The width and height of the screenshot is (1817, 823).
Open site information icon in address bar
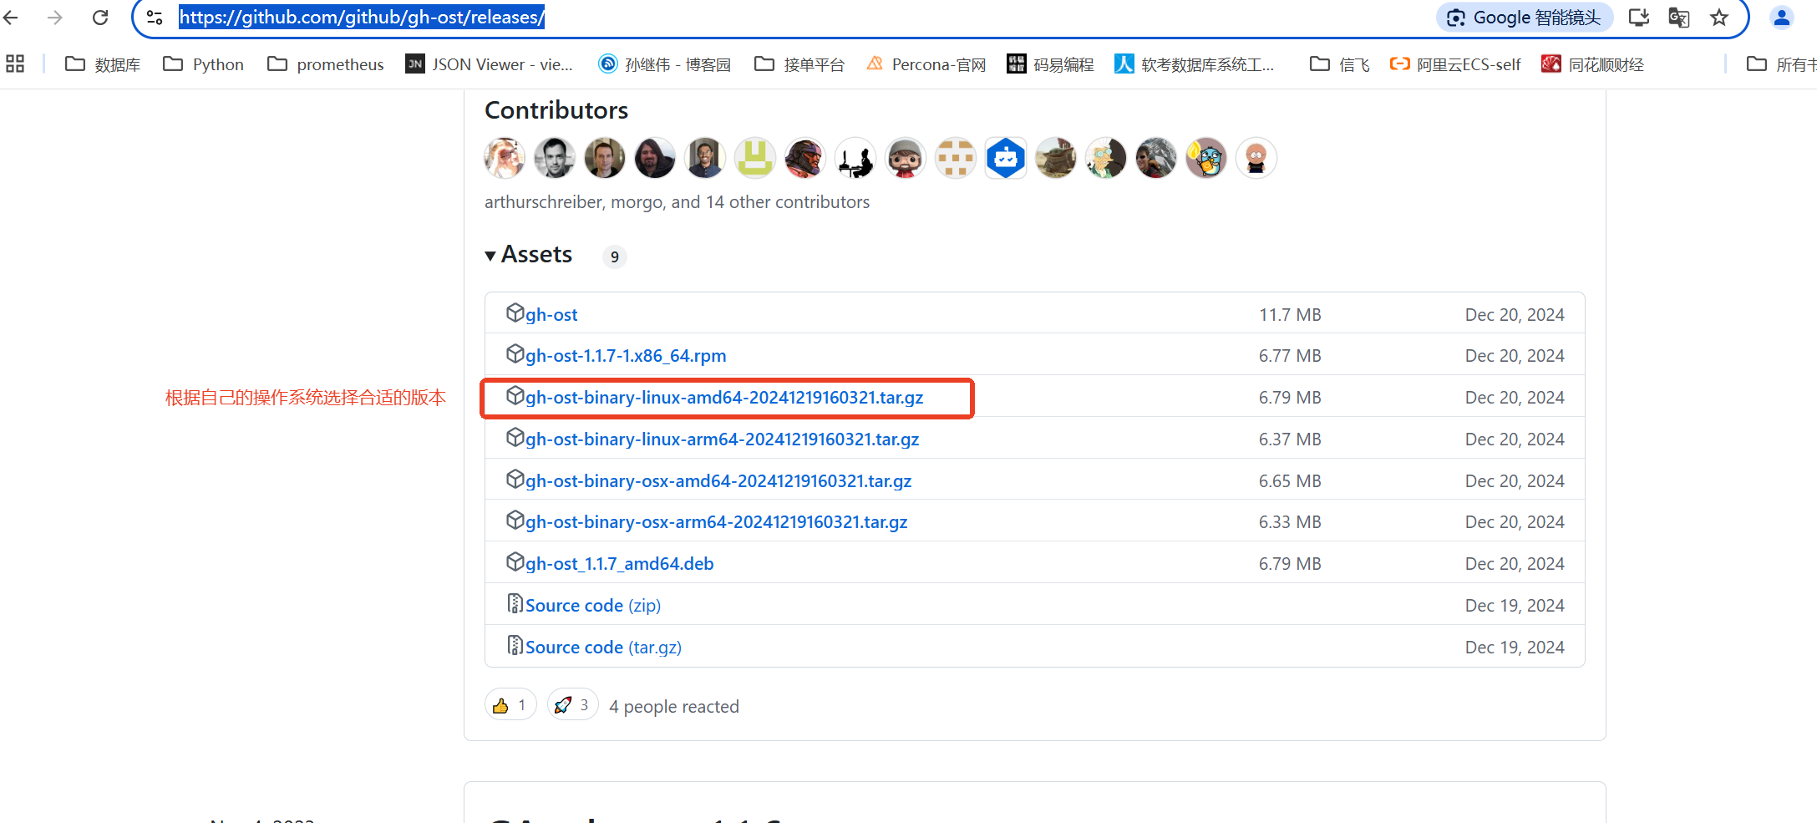point(155,18)
